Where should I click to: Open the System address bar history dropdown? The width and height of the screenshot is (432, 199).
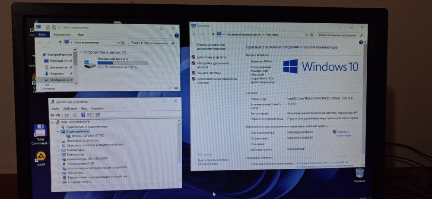(307, 35)
